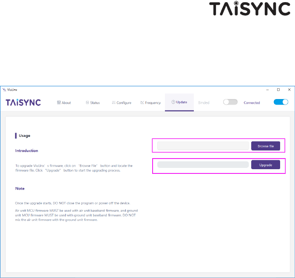Click the Usage heading

[x=25, y=136]
